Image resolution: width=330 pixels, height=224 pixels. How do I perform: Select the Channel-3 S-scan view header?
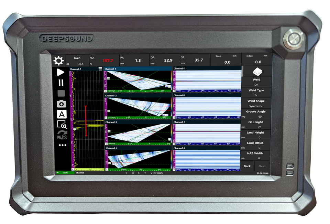coord(138,122)
